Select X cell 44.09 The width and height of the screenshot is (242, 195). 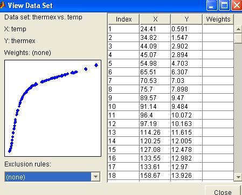(x=155, y=46)
